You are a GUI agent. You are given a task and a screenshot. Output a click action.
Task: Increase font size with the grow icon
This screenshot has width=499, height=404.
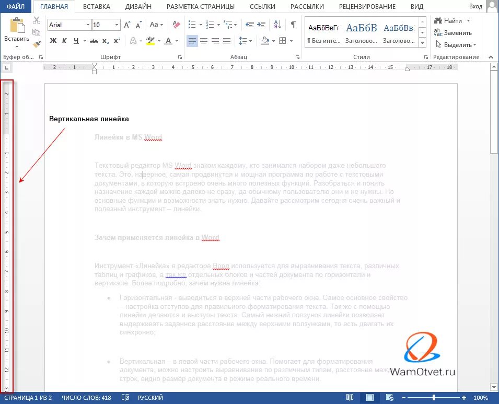(127, 25)
